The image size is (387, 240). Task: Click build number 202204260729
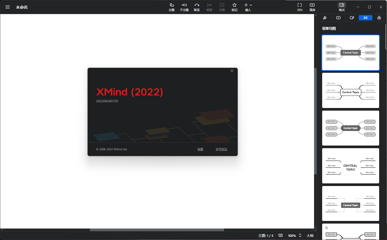point(107,101)
